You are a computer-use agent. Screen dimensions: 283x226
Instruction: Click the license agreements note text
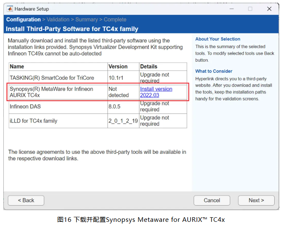pos(97,155)
